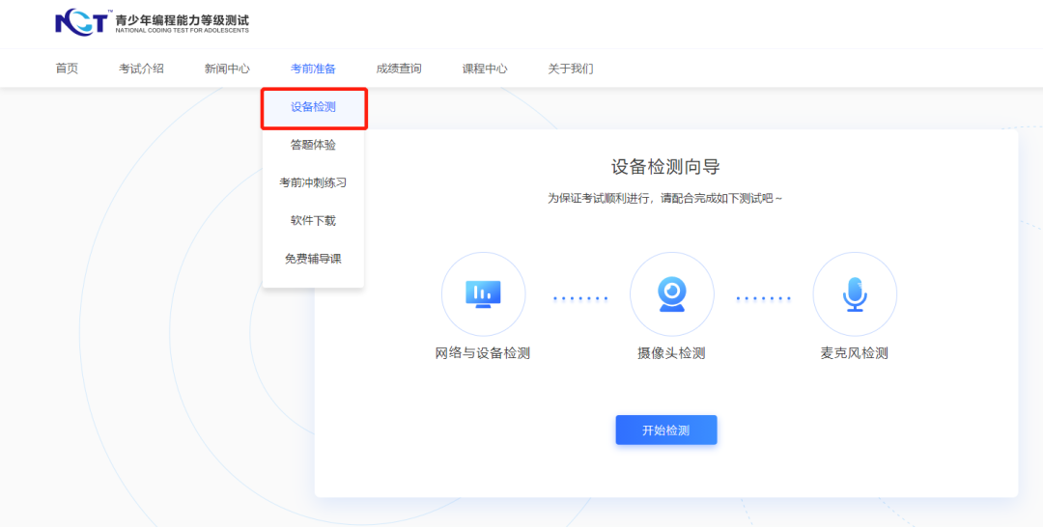Viewport: 1043px width, 527px height.
Task: Click the network and device detection monitor icon
Action: 483,293
